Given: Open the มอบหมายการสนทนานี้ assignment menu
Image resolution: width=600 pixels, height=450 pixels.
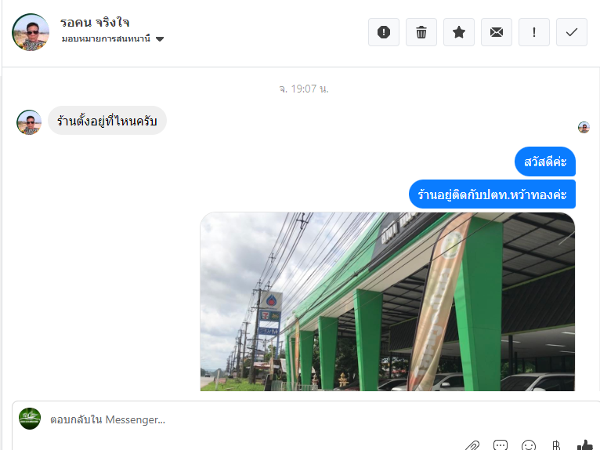Looking at the screenshot, I should [x=113, y=38].
